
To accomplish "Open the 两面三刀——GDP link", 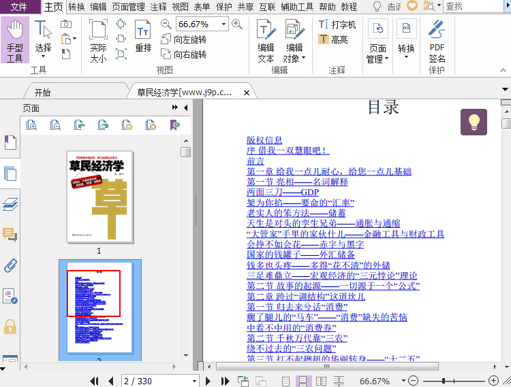I will click(283, 192).
